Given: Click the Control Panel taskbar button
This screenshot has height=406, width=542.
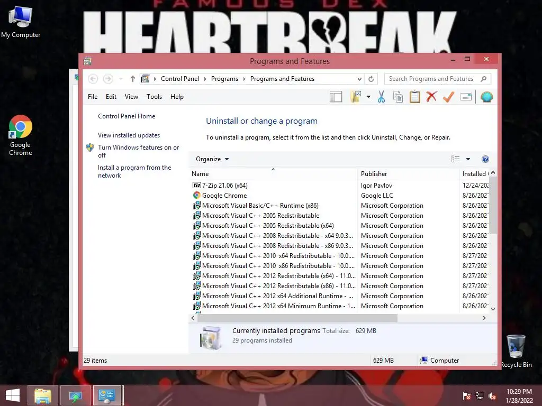Looking at the screenshot, I should pyautogui.click(x=107, y=395).
